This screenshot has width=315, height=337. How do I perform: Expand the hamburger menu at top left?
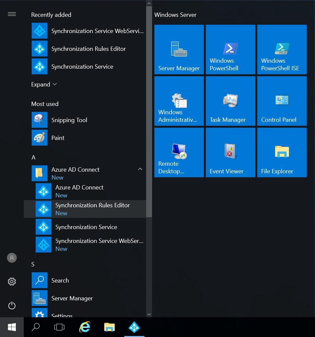(12, 14)
